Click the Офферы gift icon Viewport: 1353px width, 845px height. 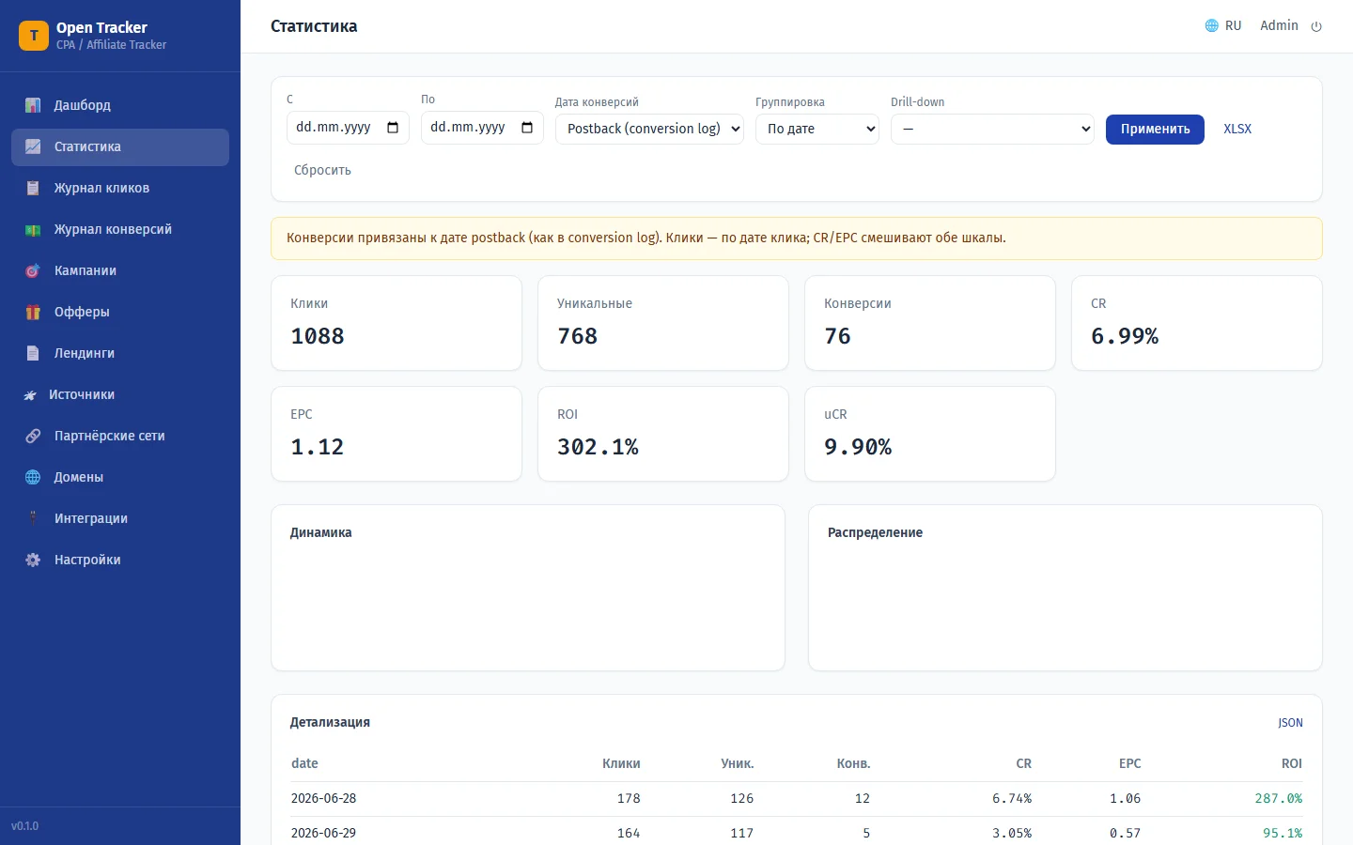tap(33, 312)
